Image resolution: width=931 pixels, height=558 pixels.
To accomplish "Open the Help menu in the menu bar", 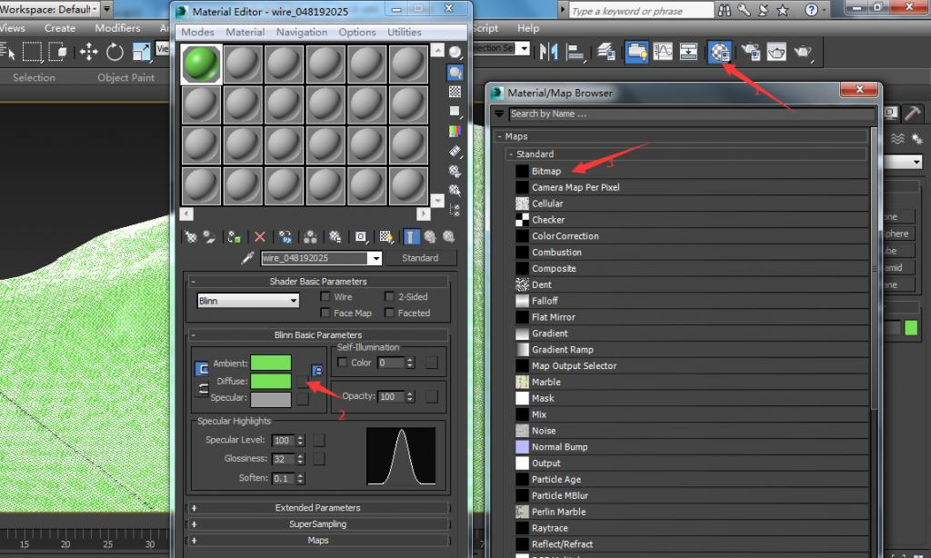I will tap(527, 28).
